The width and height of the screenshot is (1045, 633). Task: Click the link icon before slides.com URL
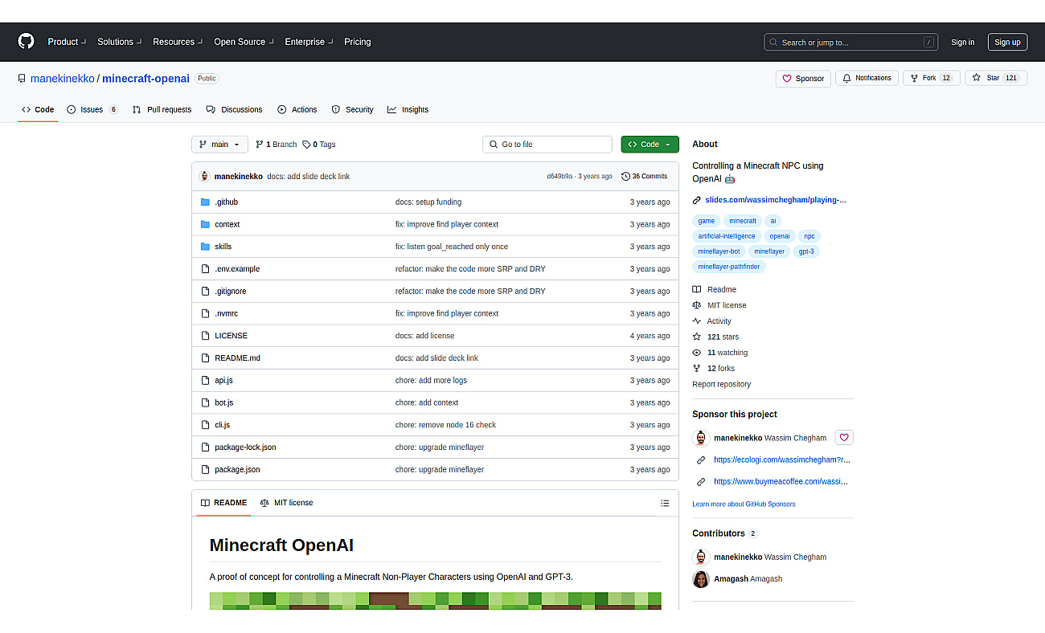697,200
